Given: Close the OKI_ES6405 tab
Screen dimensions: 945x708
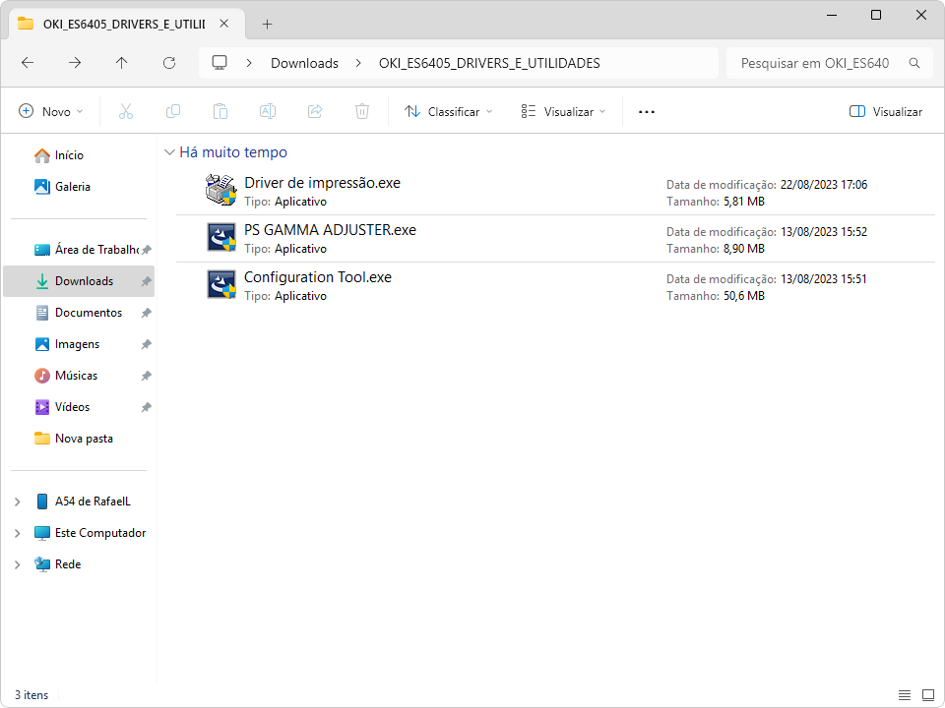Looking at the screenshot, I should 224,24.
